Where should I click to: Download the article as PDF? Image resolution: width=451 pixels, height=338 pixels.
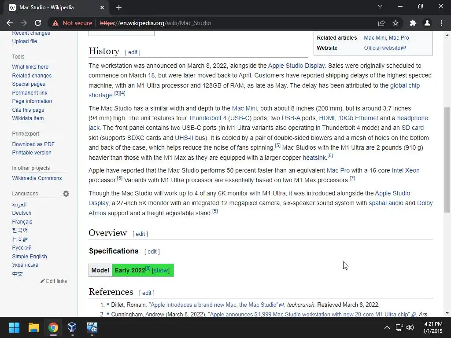click(x=33, y=144)
